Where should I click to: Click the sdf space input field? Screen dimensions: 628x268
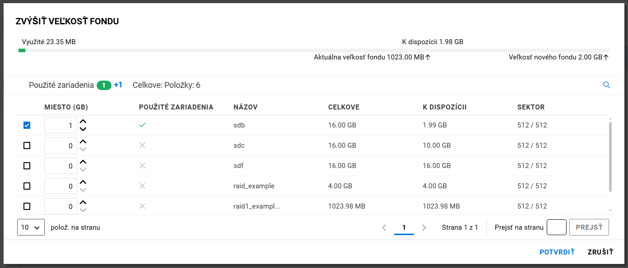pyautogui.click(x=60, y=166)
